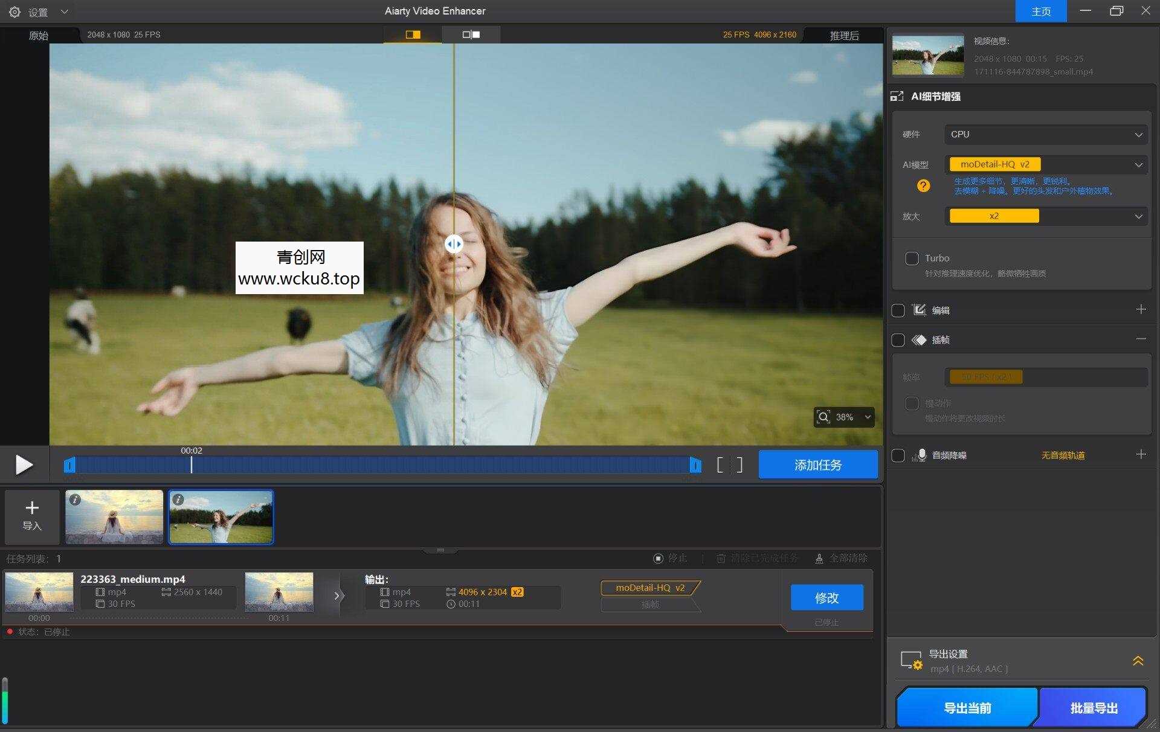Click the 修改 modify button on task

pyautogui.click(x=826, y=597)
